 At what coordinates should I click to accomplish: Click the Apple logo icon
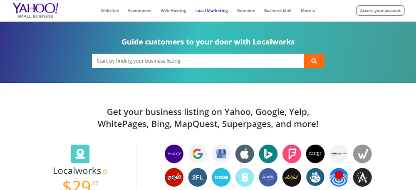[245, 154]
